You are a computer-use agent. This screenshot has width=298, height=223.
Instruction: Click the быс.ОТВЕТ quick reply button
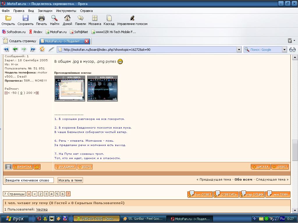[200, 194]
